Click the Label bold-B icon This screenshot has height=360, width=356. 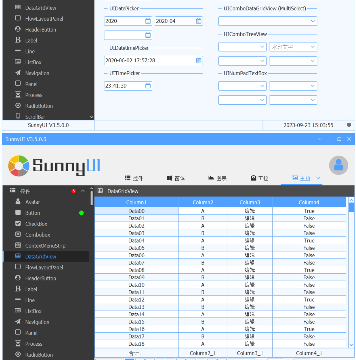pyautogui.click(x=18, y=288)
